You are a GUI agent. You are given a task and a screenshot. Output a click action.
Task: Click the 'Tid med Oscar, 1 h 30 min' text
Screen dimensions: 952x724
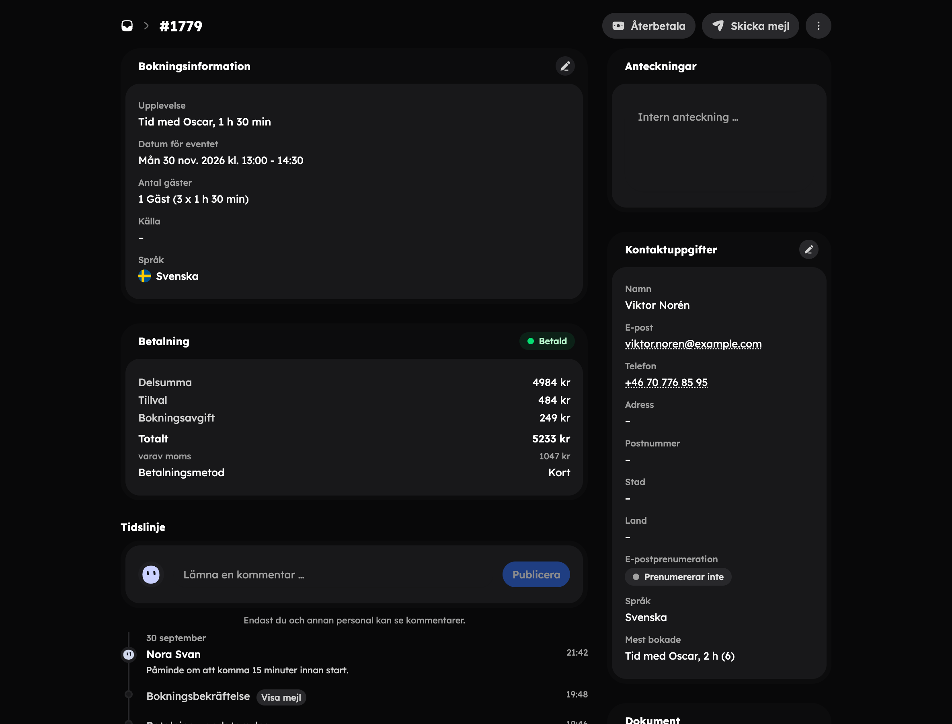pyautogui.click(x=205, y=122)
